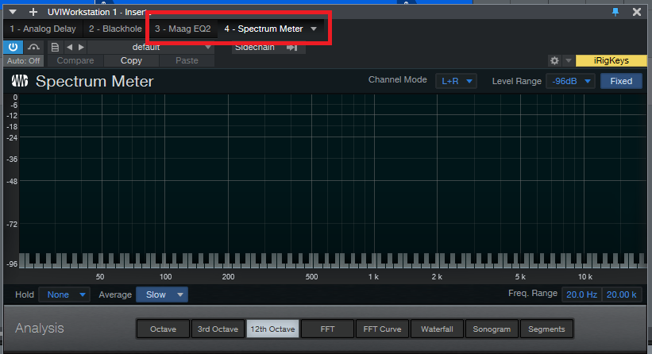Select Segments analysis mode
Screen dimensions: 652x354
(546, 329)
